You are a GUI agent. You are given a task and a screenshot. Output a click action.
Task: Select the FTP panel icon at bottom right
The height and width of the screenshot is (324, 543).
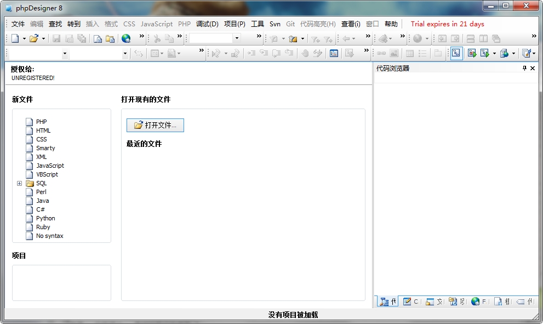click(476, 302)
